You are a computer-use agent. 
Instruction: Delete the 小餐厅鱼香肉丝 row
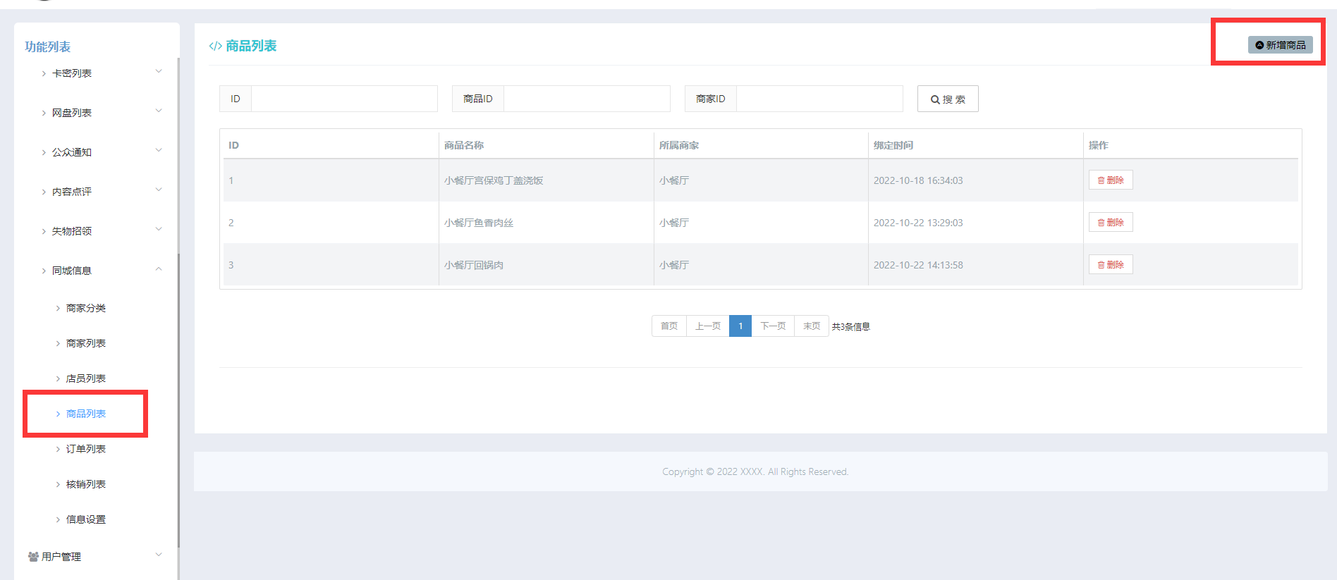[1111, 222]
